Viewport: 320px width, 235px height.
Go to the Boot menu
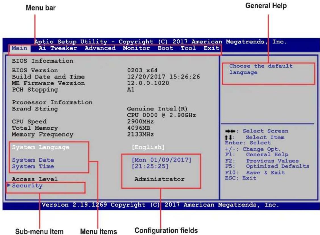tap(165, 48)
